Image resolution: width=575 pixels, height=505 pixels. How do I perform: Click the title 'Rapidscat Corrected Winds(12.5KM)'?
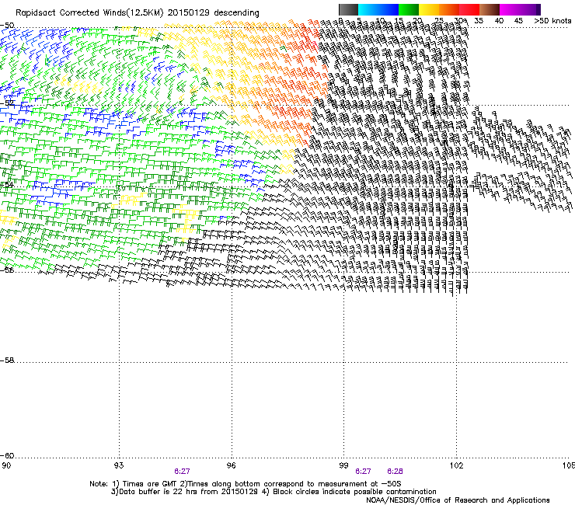coord(89,13)
